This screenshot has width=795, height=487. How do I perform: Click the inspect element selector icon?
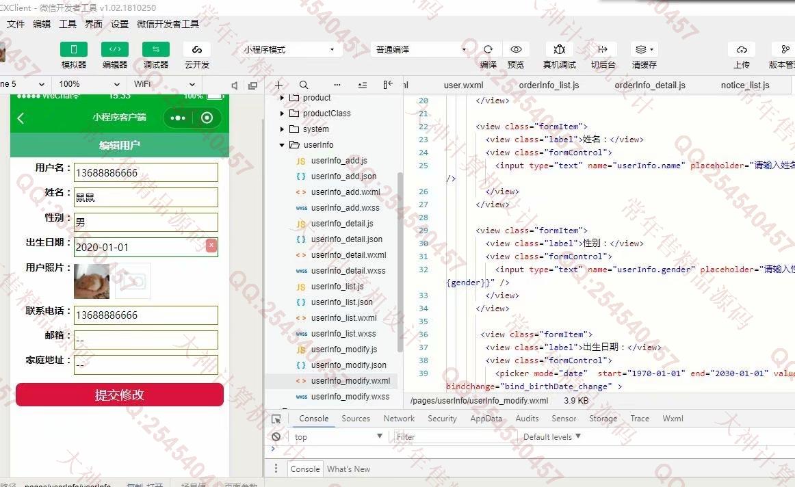click(x=276, y=419)
